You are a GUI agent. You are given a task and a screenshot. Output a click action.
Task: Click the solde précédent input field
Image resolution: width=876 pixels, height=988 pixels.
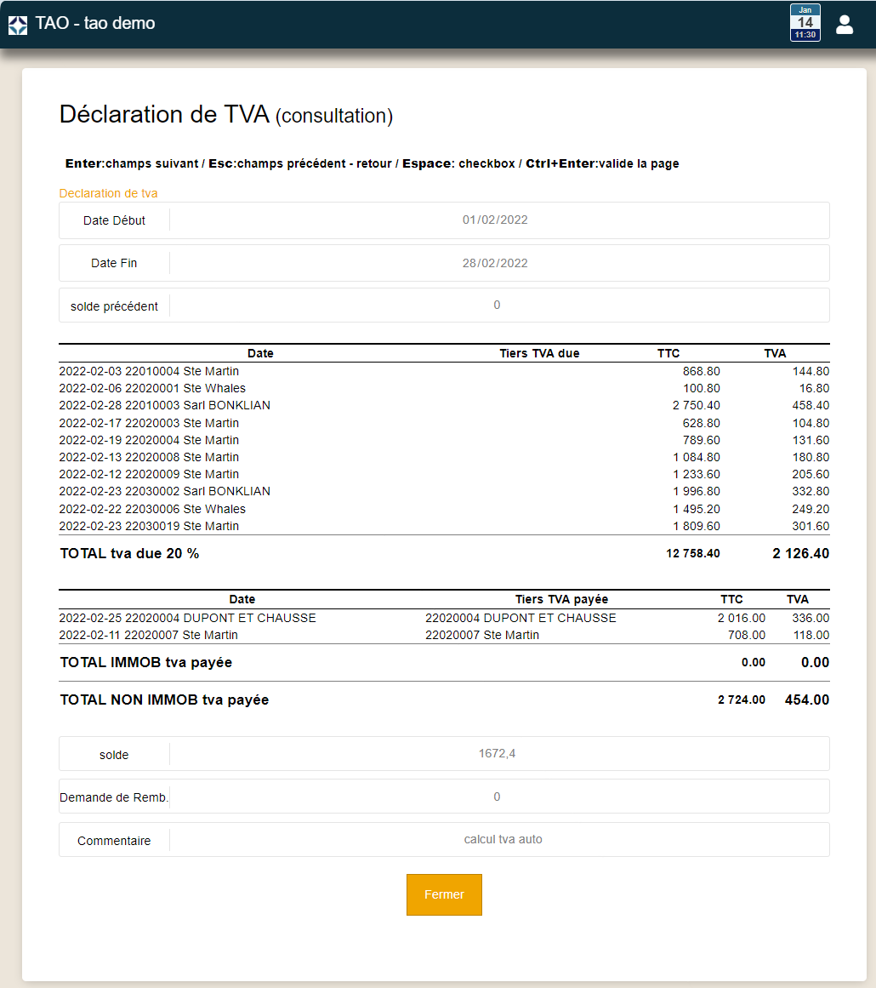click(497, 305)
